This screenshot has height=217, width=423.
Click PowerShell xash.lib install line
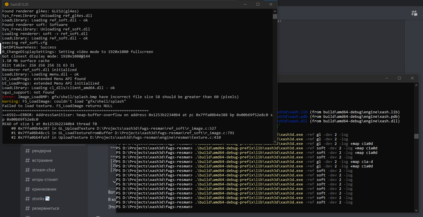[338, 112]
